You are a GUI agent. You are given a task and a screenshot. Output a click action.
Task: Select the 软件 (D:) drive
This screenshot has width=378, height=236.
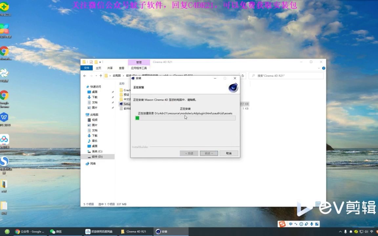tap(97, 157)
